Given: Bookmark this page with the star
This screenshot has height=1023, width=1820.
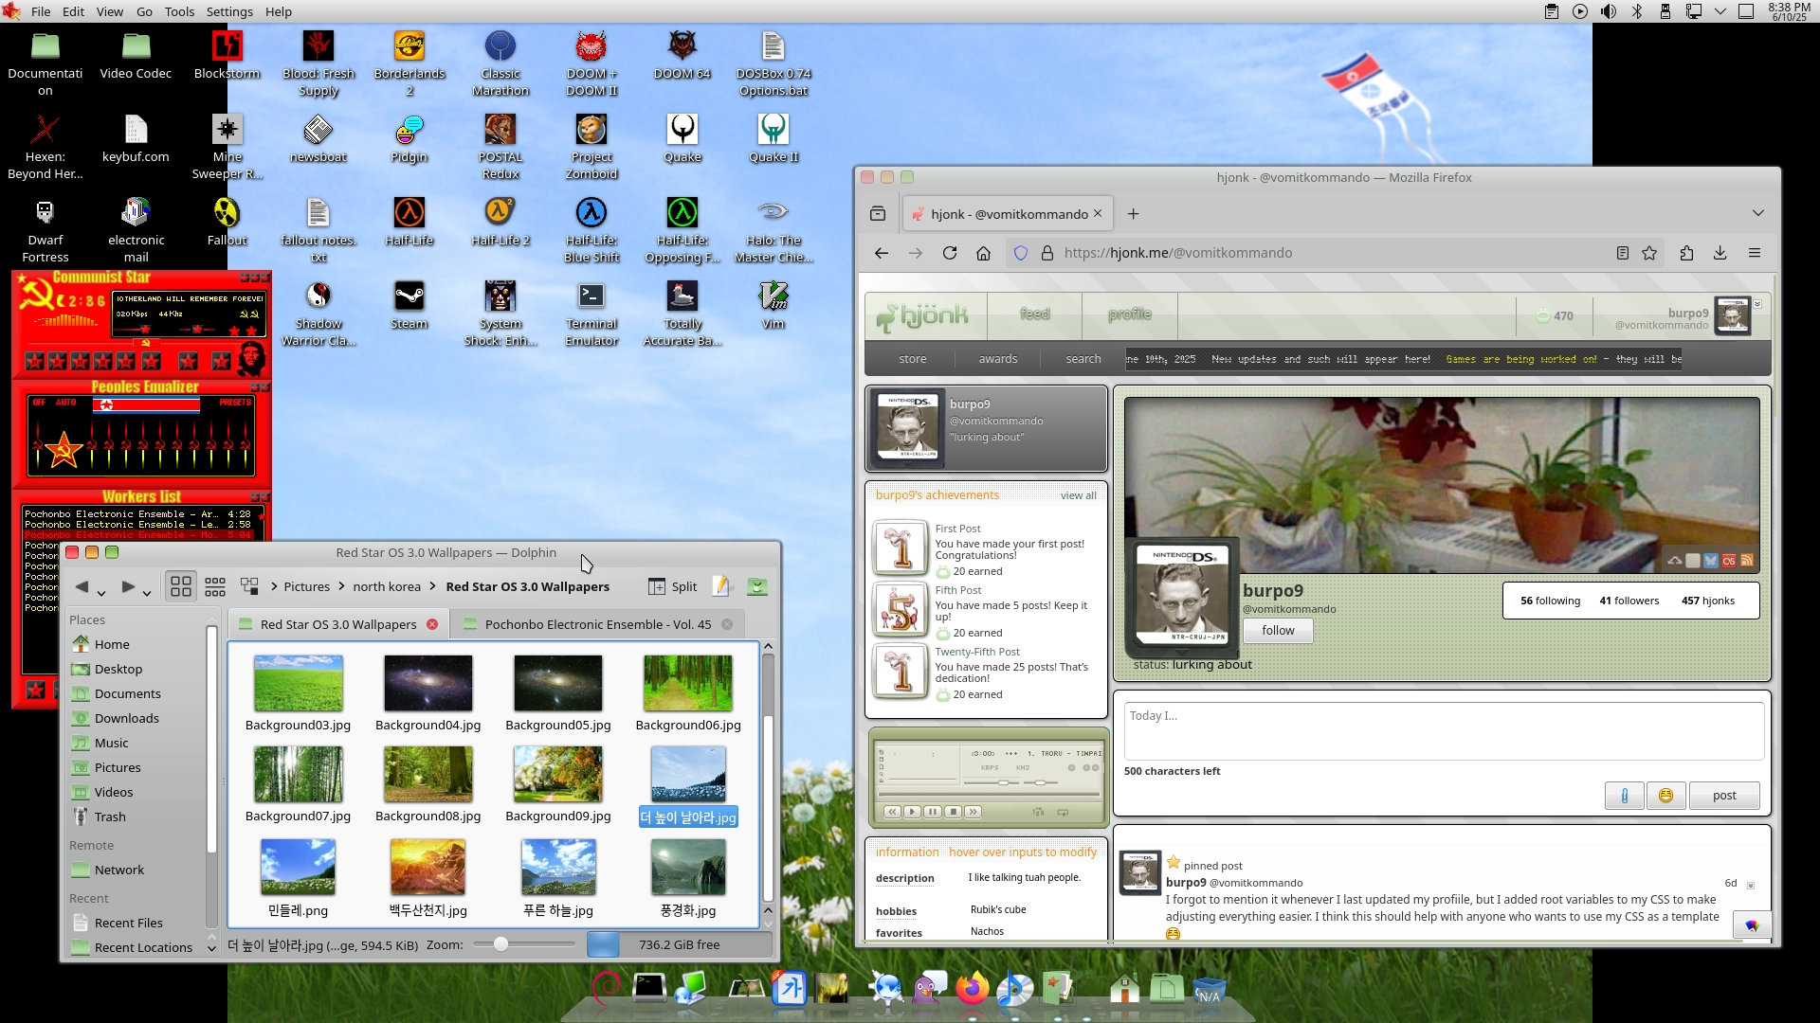Looking at the screenshot, I should click(x=1649, y=253).
